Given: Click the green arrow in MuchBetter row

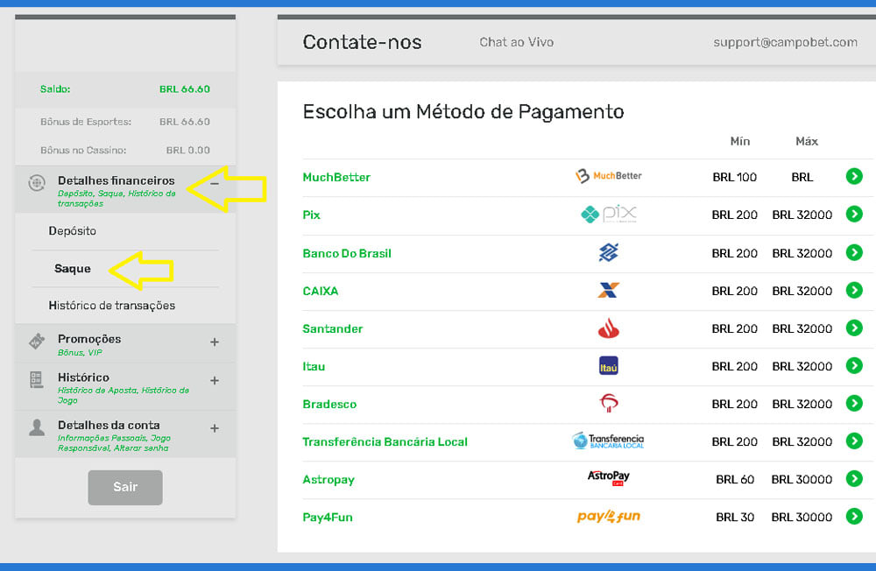Looking at the screenshot, I should pos(853,177).
